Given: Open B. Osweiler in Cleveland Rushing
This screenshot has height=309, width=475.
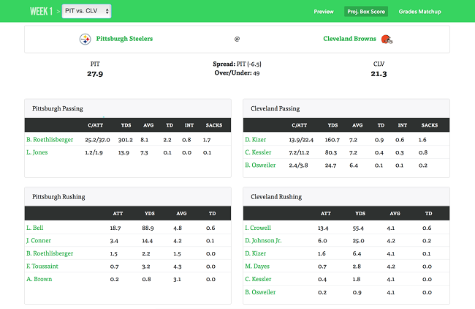Looking at the screenshot, I should pos(260,292).
